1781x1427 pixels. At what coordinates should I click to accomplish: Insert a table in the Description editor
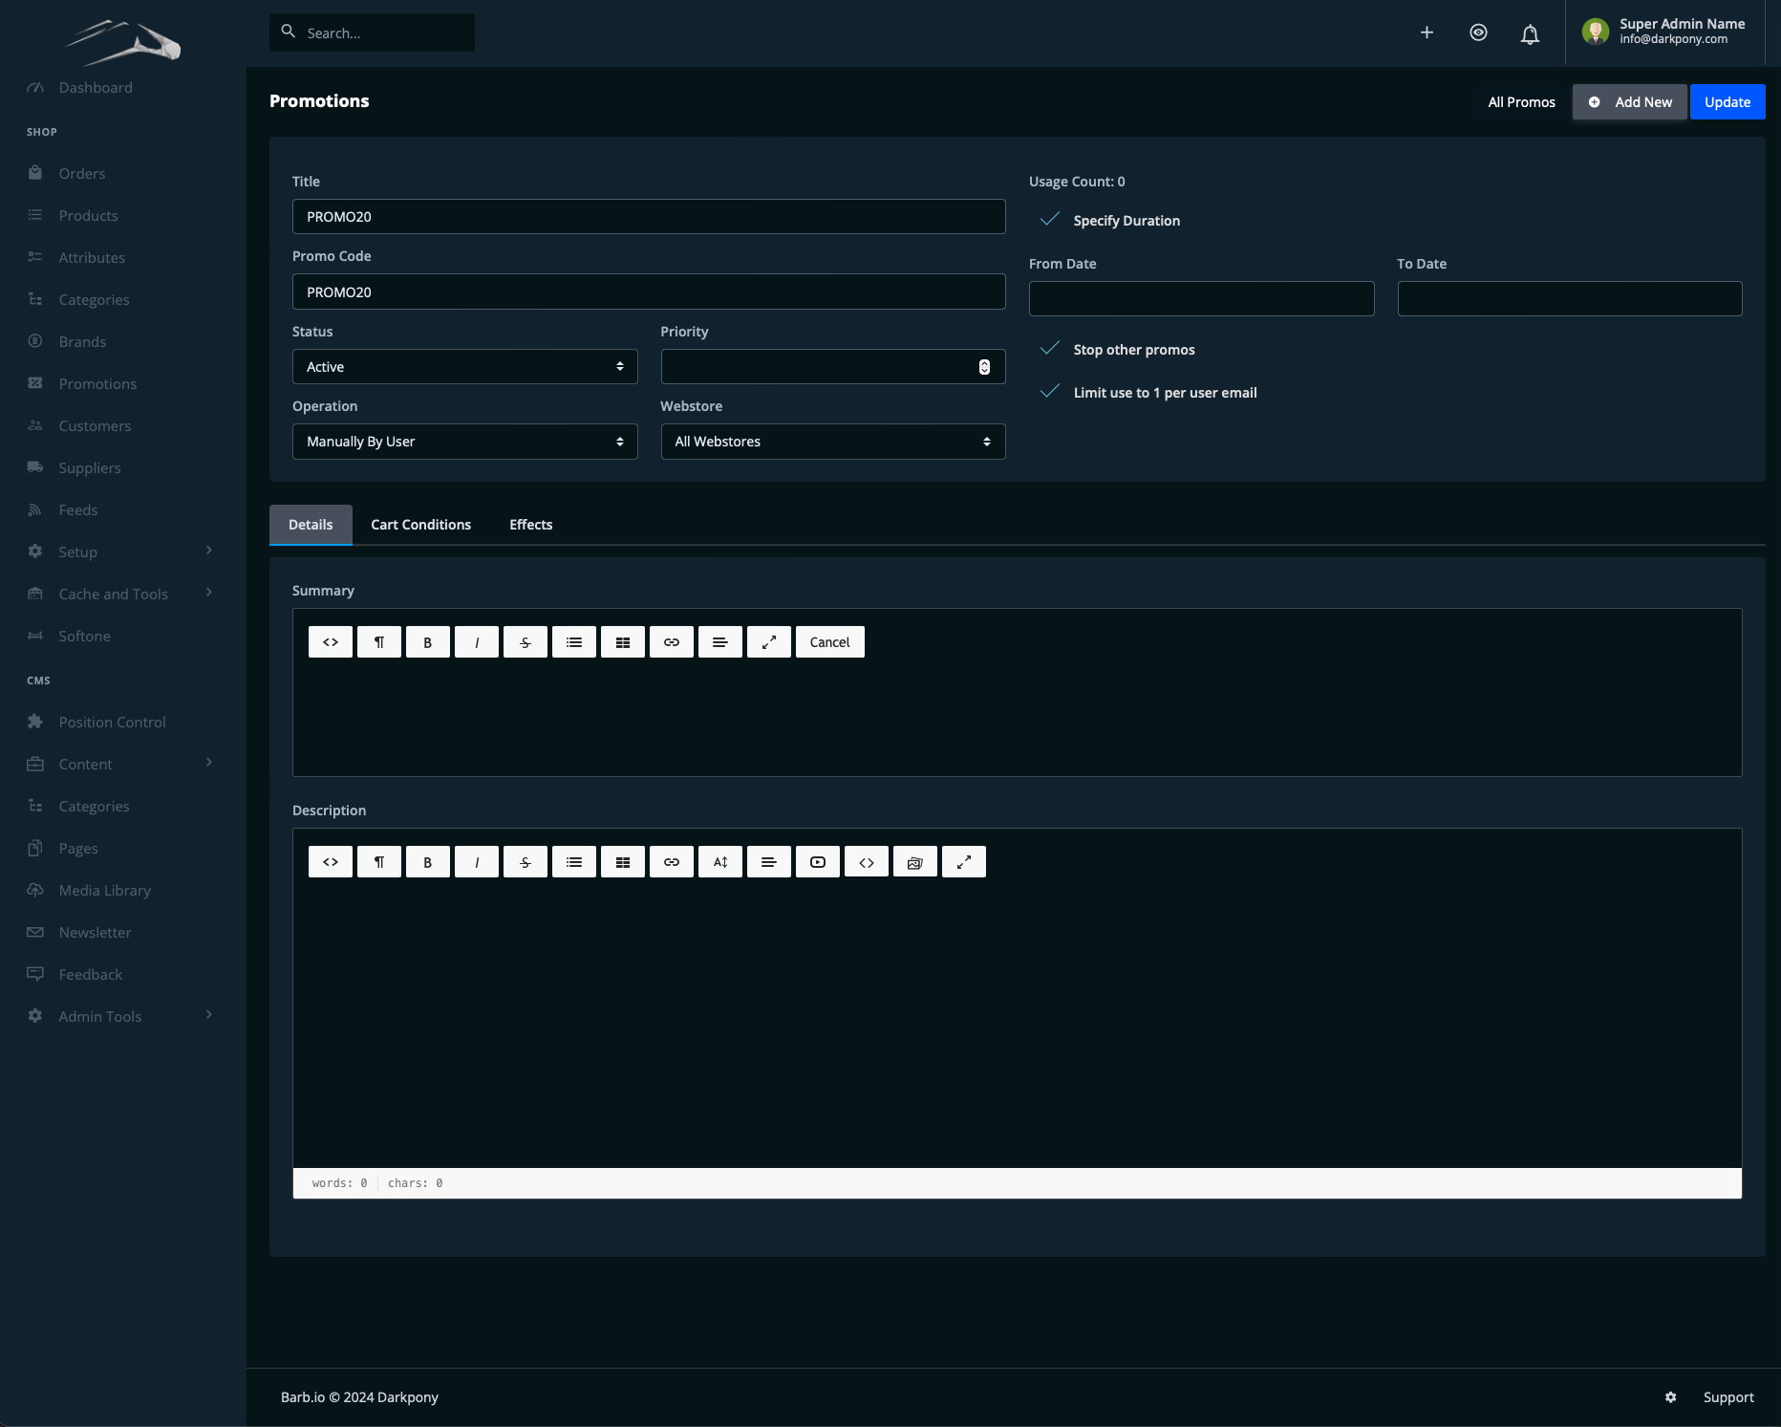coord(622,862)
